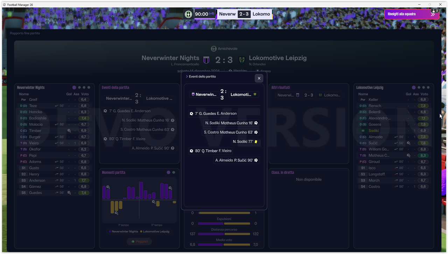Click Matheus C.'s 8,3 rating badge
448x254 pixels.
pyautogui.click(x=423, y=156)
